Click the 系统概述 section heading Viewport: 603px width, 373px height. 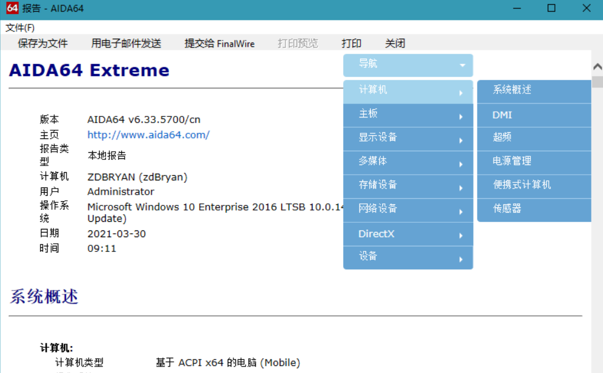pyautogui.click(x=44, y=297)
